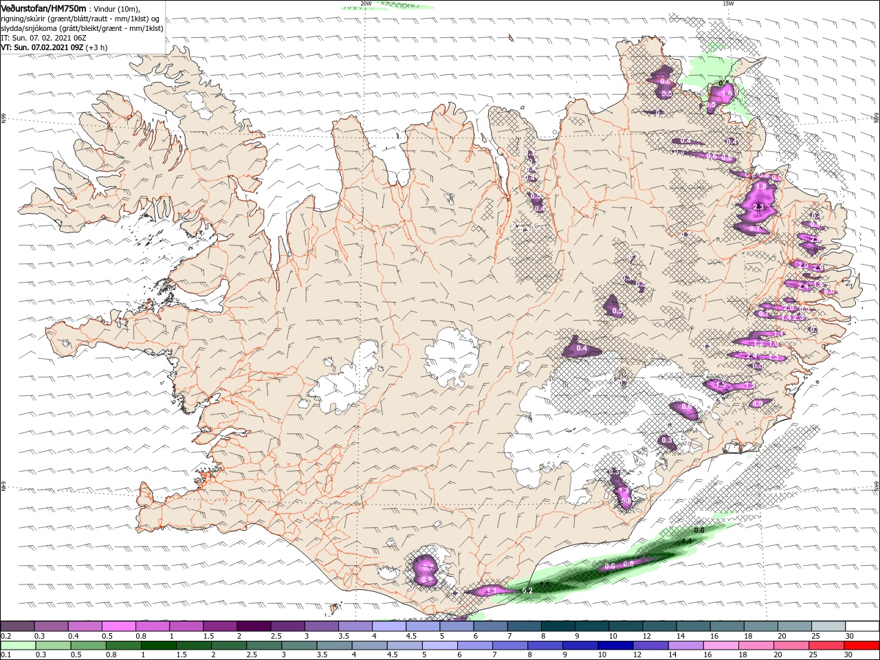Screen dimensions: 880x660
Task: Click the 0.6 value in green rain band
Action: [x=609, y=566]
